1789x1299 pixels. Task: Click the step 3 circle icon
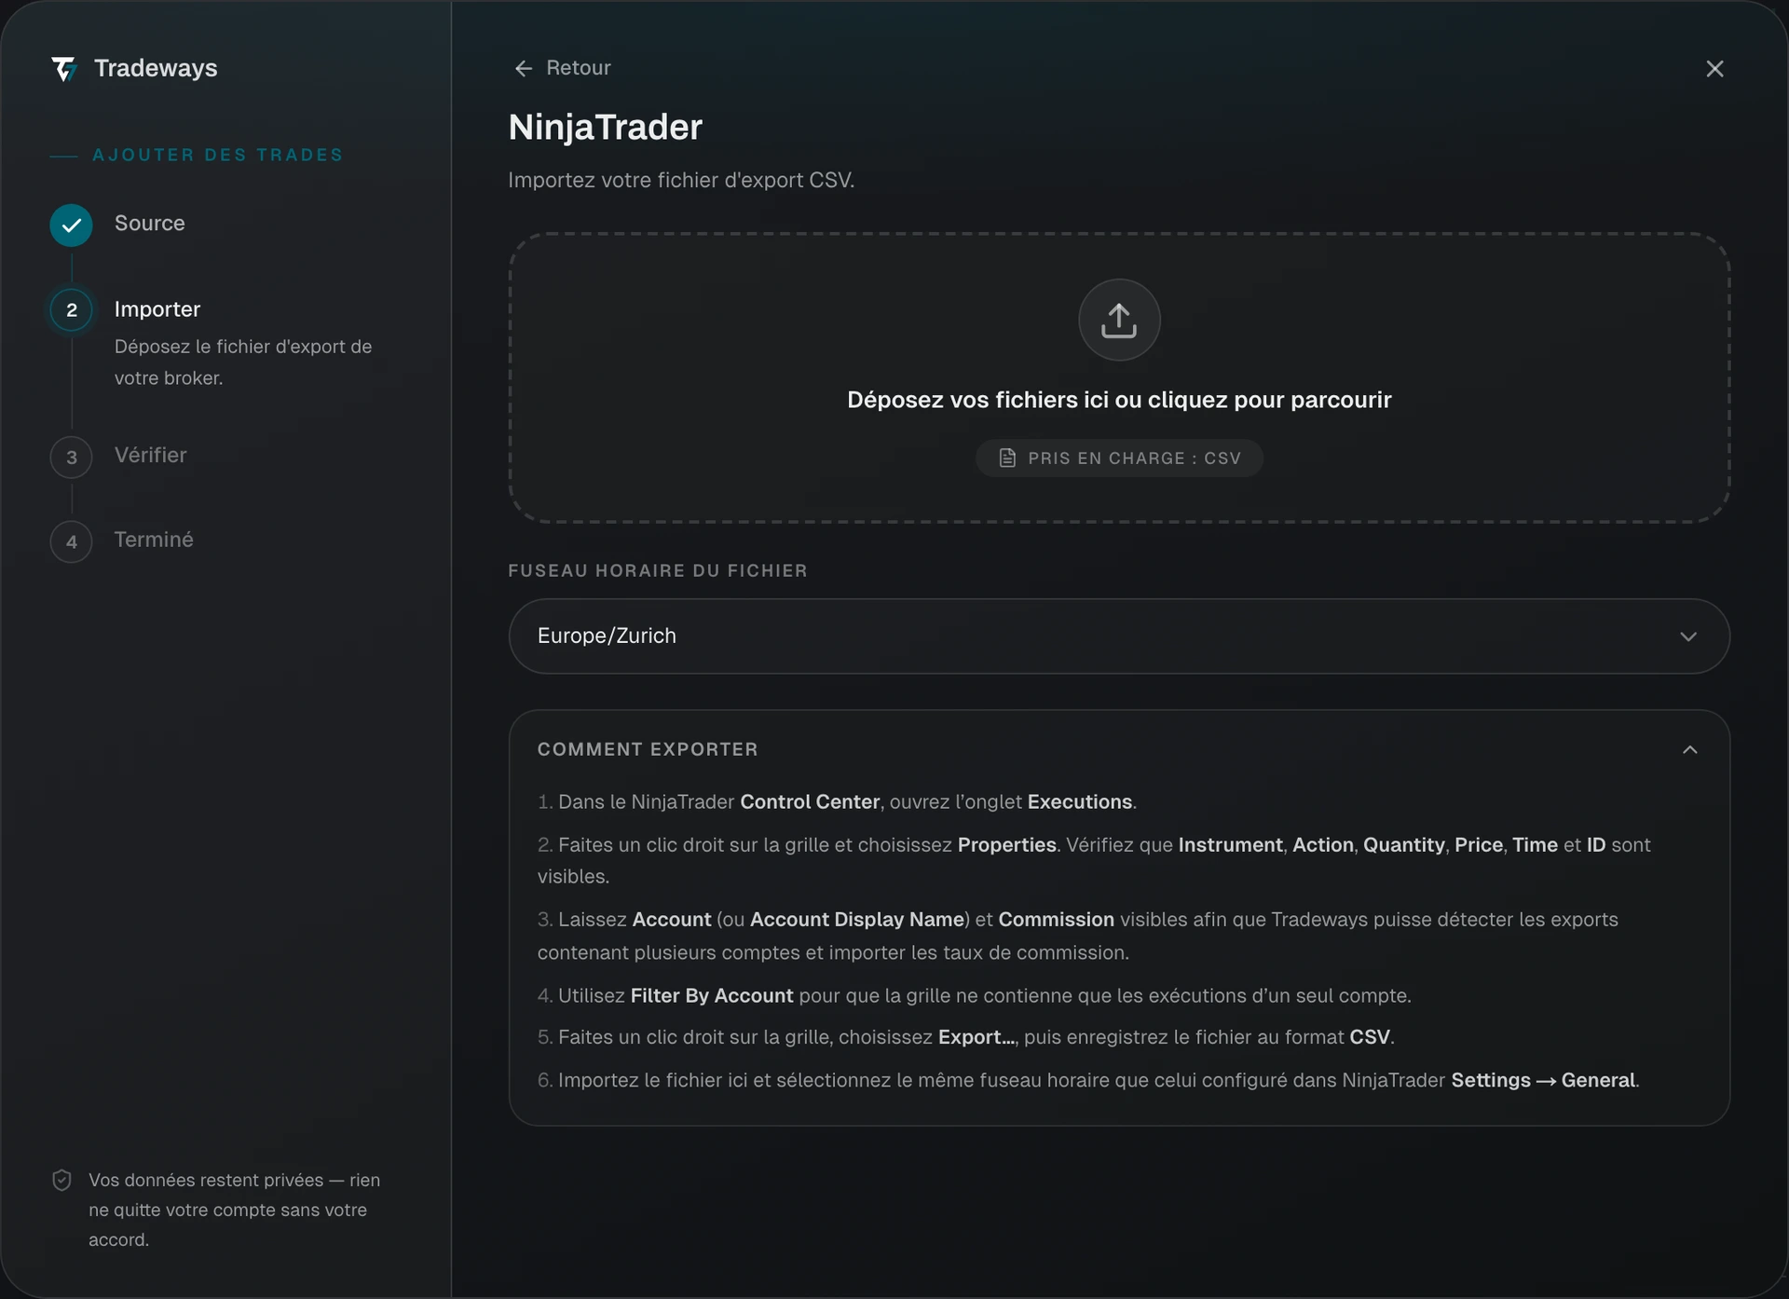pyautogui.click(x=72, y=458)
